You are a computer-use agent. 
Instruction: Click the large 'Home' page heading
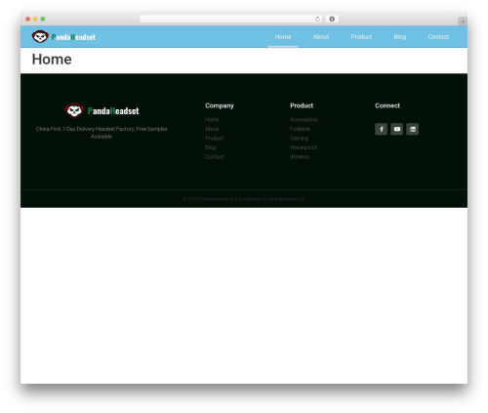[x=52, y=60]
